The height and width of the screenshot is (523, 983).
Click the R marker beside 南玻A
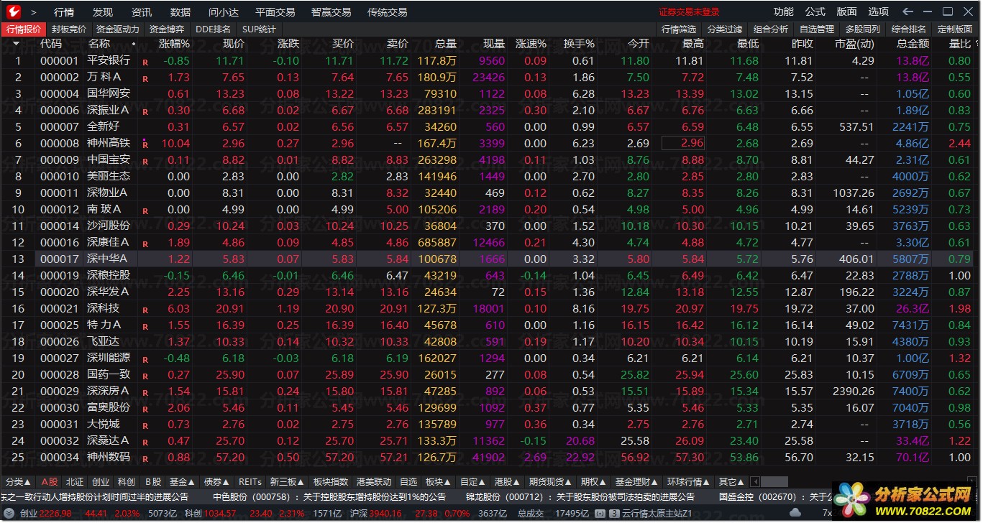point(146,210)
